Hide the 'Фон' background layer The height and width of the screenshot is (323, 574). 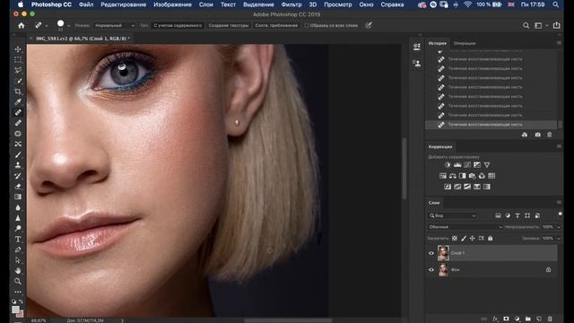[431, 270]
